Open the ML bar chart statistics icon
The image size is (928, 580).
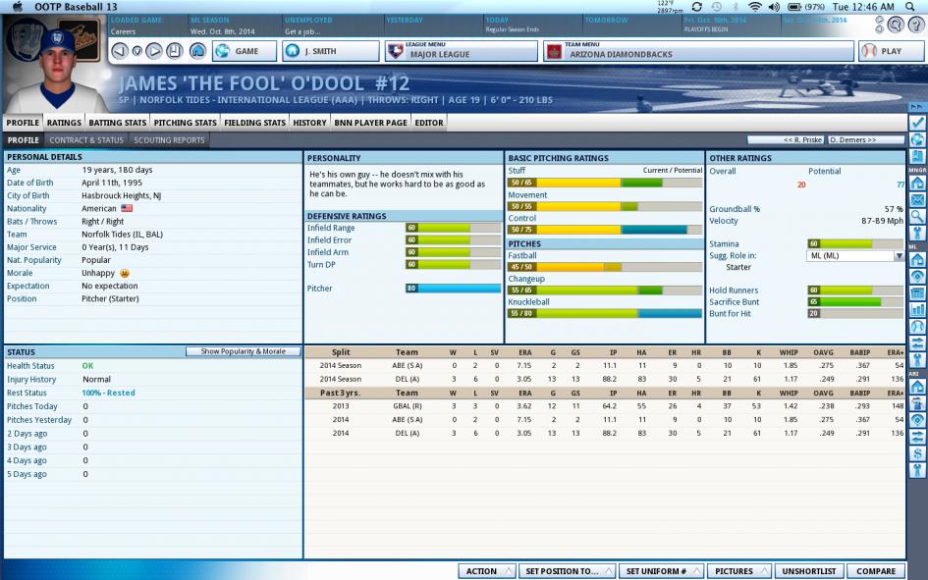(x=917, y=309)
